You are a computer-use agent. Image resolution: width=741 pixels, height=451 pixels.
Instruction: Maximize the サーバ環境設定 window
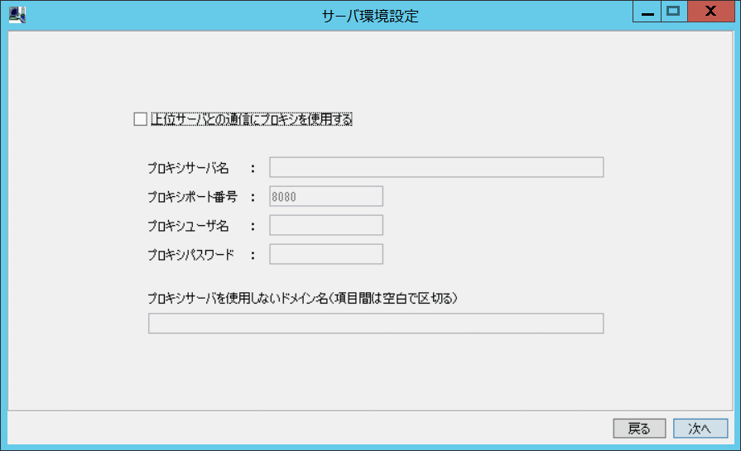tap(673, 12)
